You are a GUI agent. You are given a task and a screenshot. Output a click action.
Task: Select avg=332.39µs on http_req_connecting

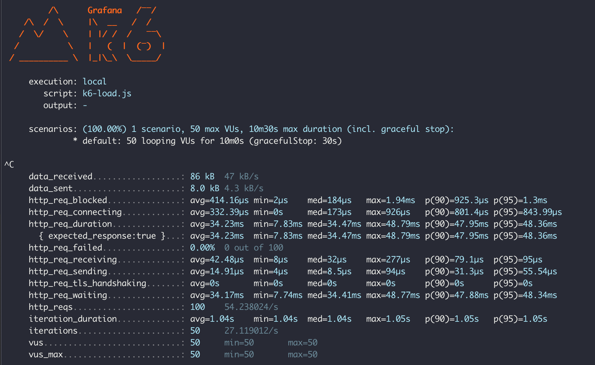coord(220,212)
